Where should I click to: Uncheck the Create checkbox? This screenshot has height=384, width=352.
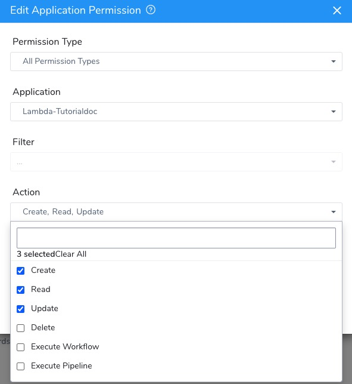pos(20,271)
